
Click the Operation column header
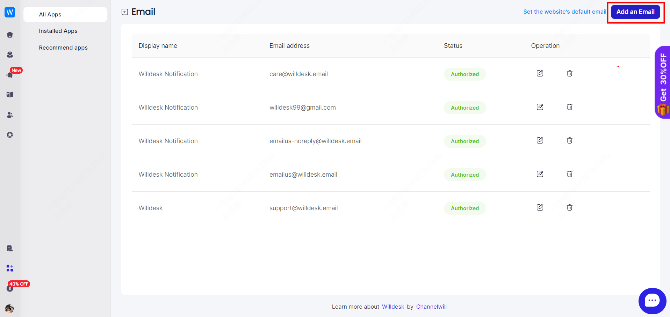point(545,46)
